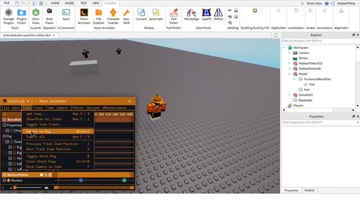Collapse the Torso track box
Screen dimensions: 360x202
point(7,141)
